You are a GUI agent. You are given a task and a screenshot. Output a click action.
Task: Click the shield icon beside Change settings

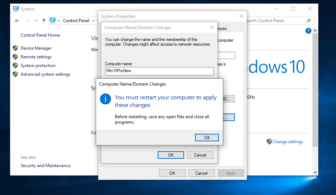269,142
